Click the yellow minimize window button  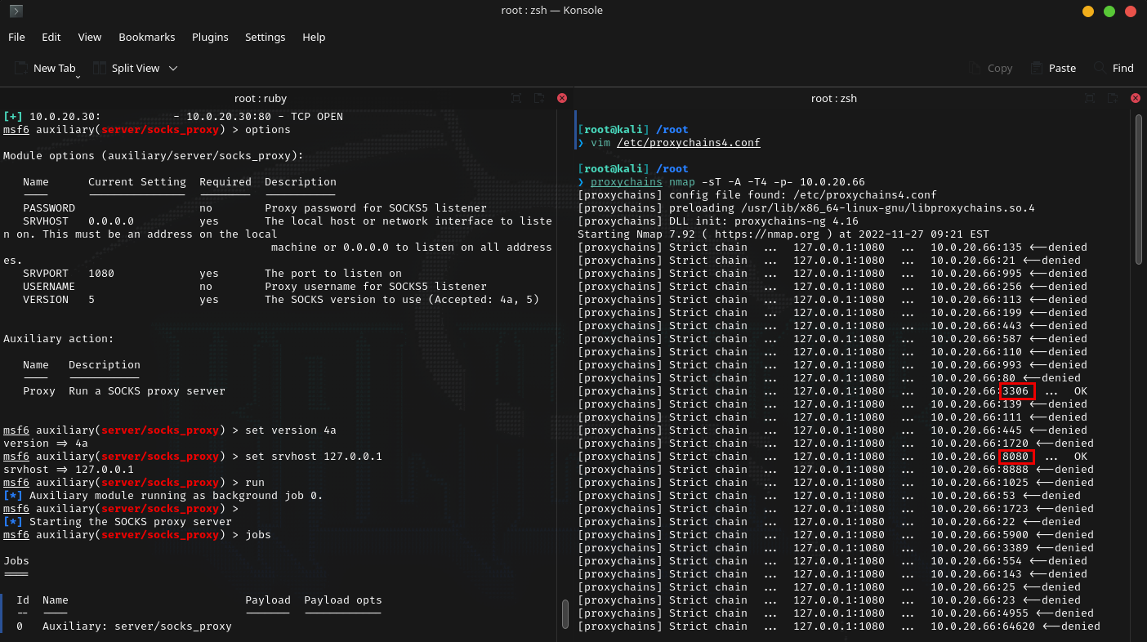(x=1088, y=11)
